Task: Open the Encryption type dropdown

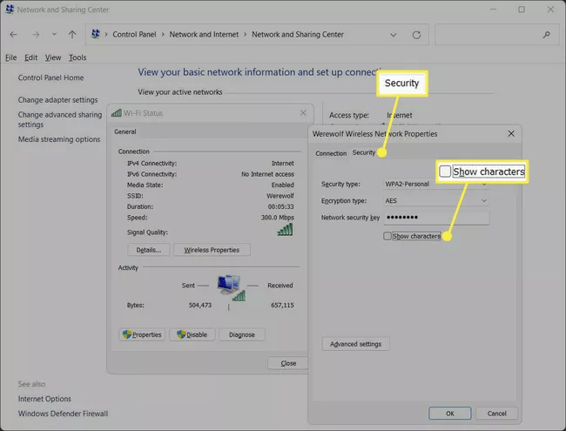Action: (436, 201)
